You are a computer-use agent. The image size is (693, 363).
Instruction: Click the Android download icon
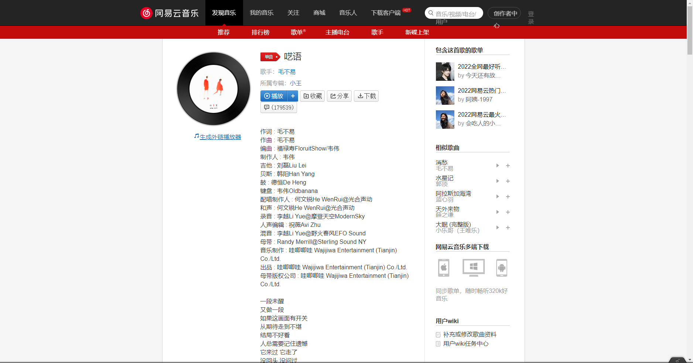click(501, 268)
